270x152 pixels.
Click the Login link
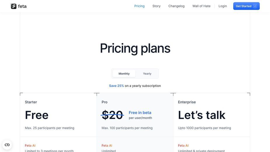(x=222, y=6)
